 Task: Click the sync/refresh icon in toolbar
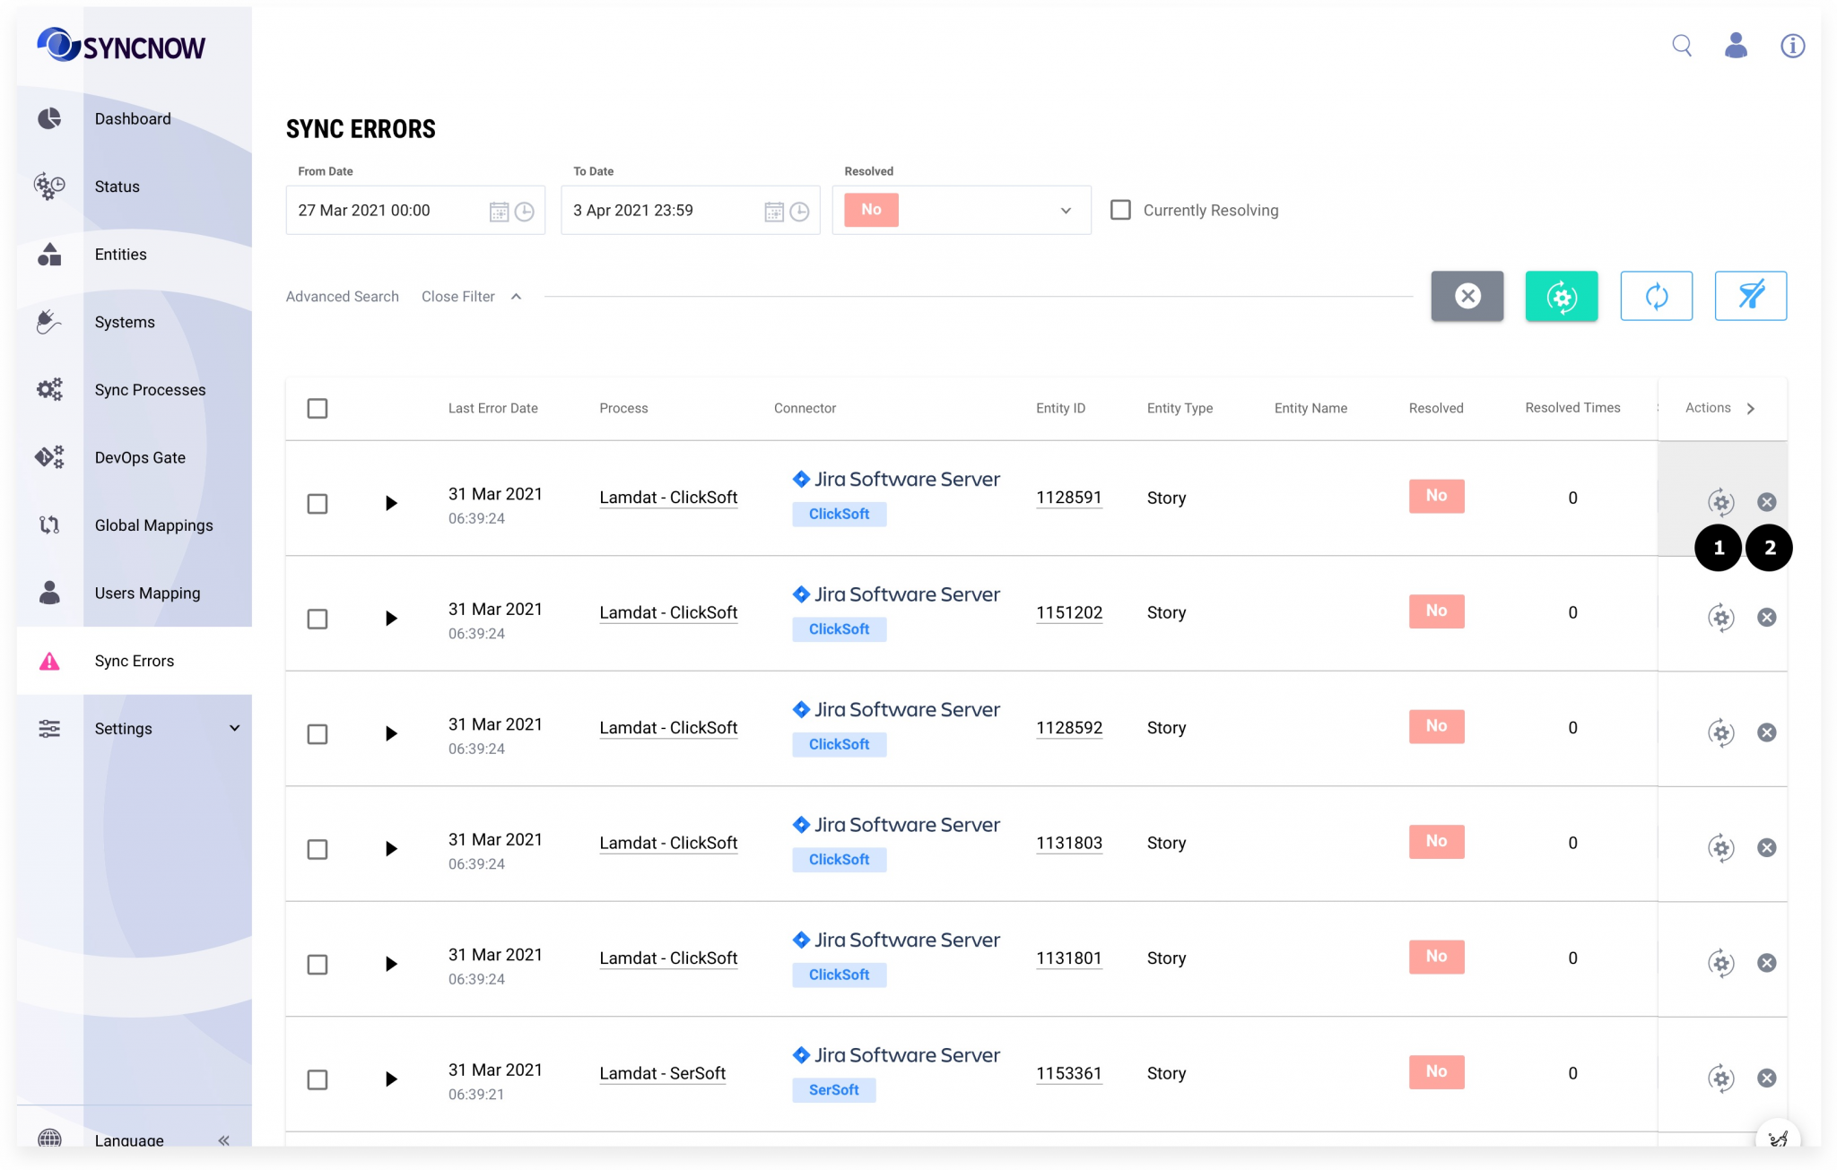1656,296
